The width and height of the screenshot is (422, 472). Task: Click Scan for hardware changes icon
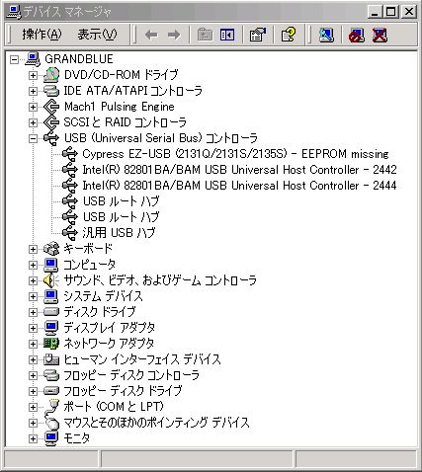click(326, 35)
